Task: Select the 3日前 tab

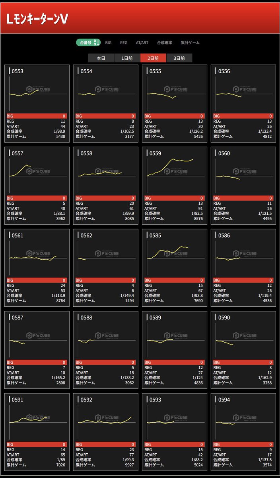Action: pos(179,58)
